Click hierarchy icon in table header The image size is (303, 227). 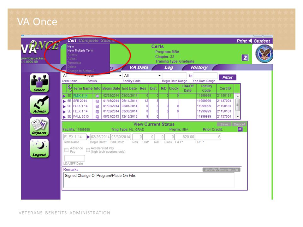(x=69, y=88)
